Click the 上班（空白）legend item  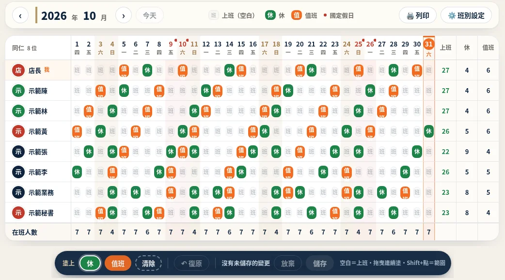point(232,16)
